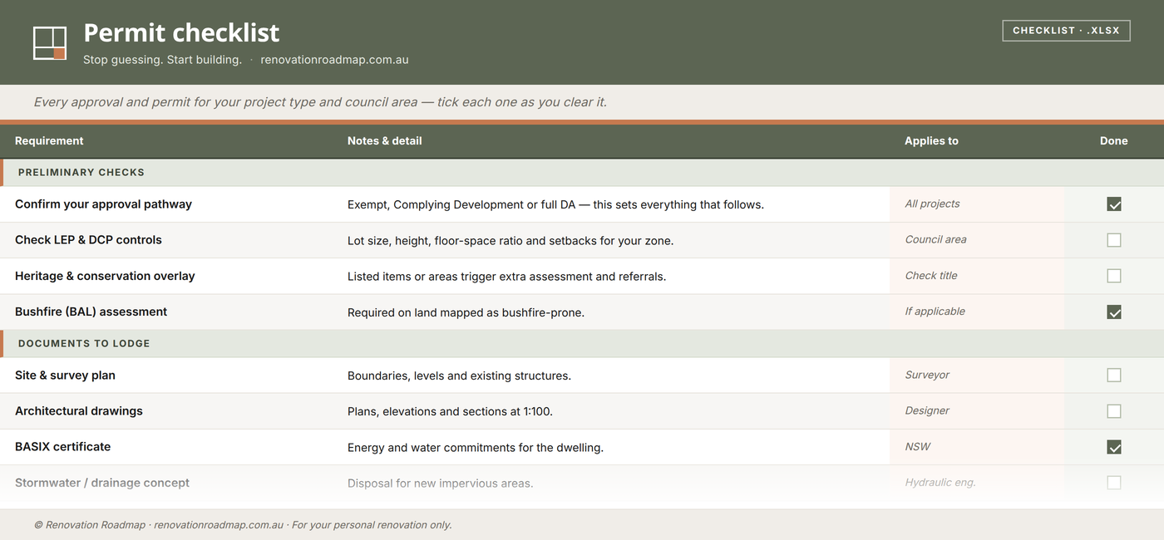Tick the Stormwater / drainage concept checkbox

(1114, 483)
